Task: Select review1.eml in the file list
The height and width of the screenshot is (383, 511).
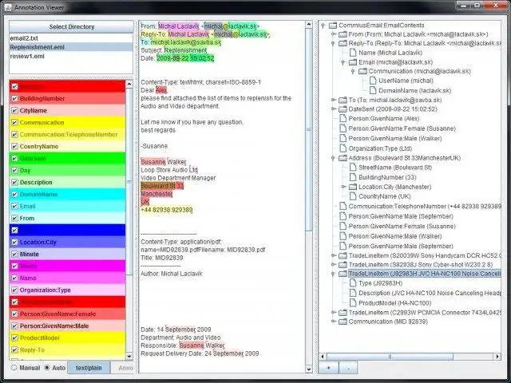Action: coord(71,56)
